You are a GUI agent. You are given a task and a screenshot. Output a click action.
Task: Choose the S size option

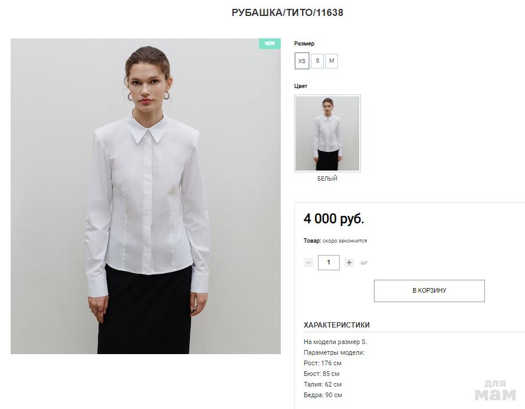click(317, 61)
